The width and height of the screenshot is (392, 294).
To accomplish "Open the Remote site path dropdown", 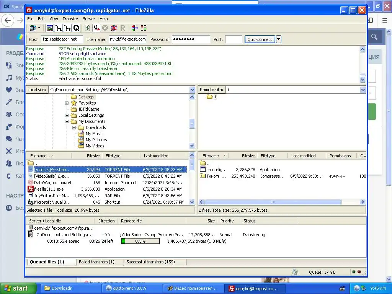I will tap(363, 90).
